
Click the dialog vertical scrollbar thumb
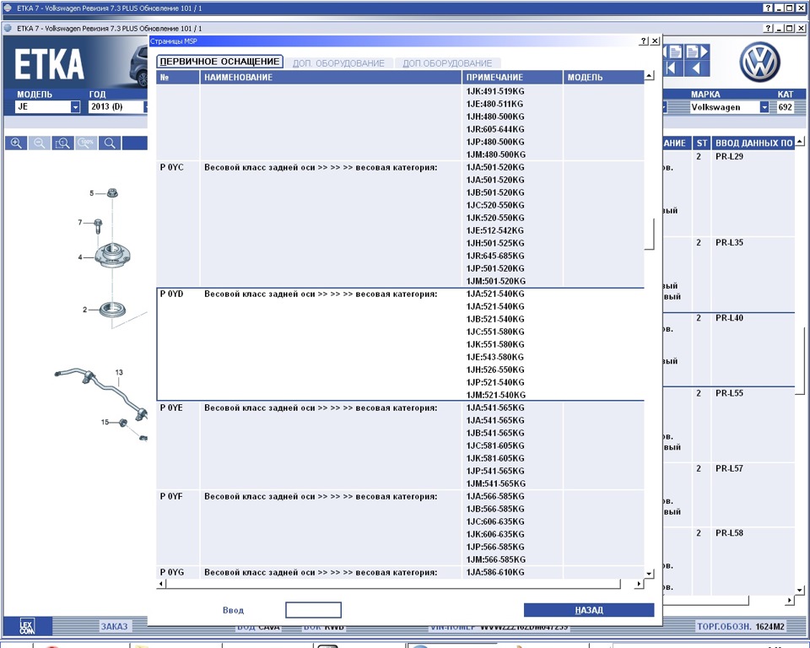pos(650,234)
